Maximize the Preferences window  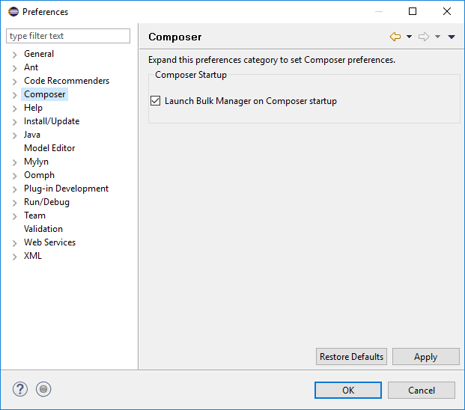click(413, 11)
